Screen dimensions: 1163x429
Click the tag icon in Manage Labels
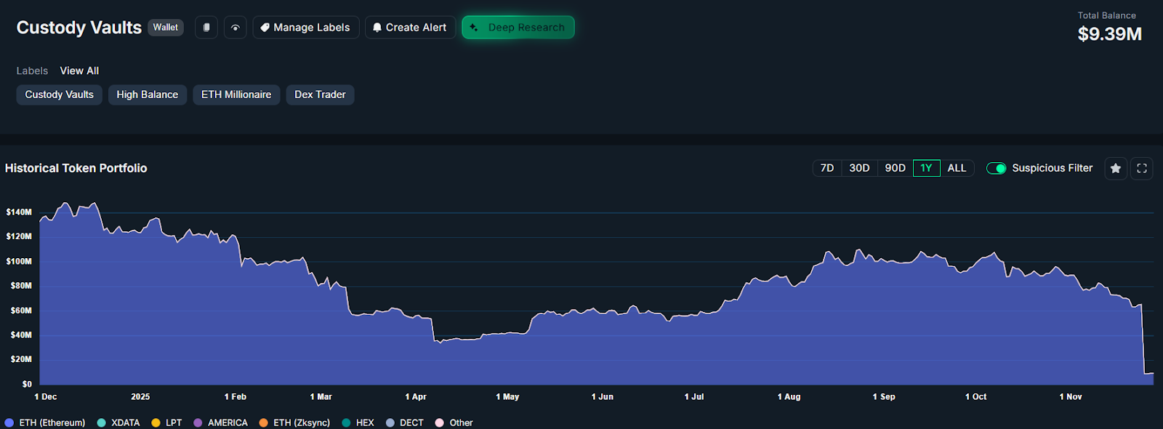click(x=265, y=28)
